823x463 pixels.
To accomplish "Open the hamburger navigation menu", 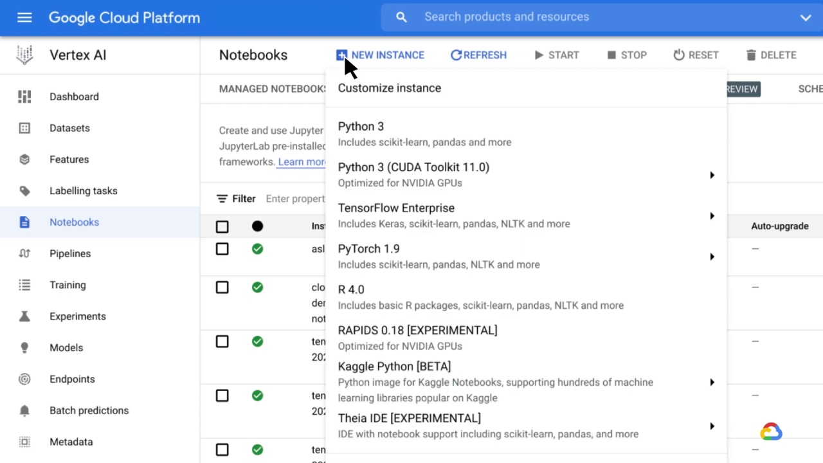I will coord(24,17).
